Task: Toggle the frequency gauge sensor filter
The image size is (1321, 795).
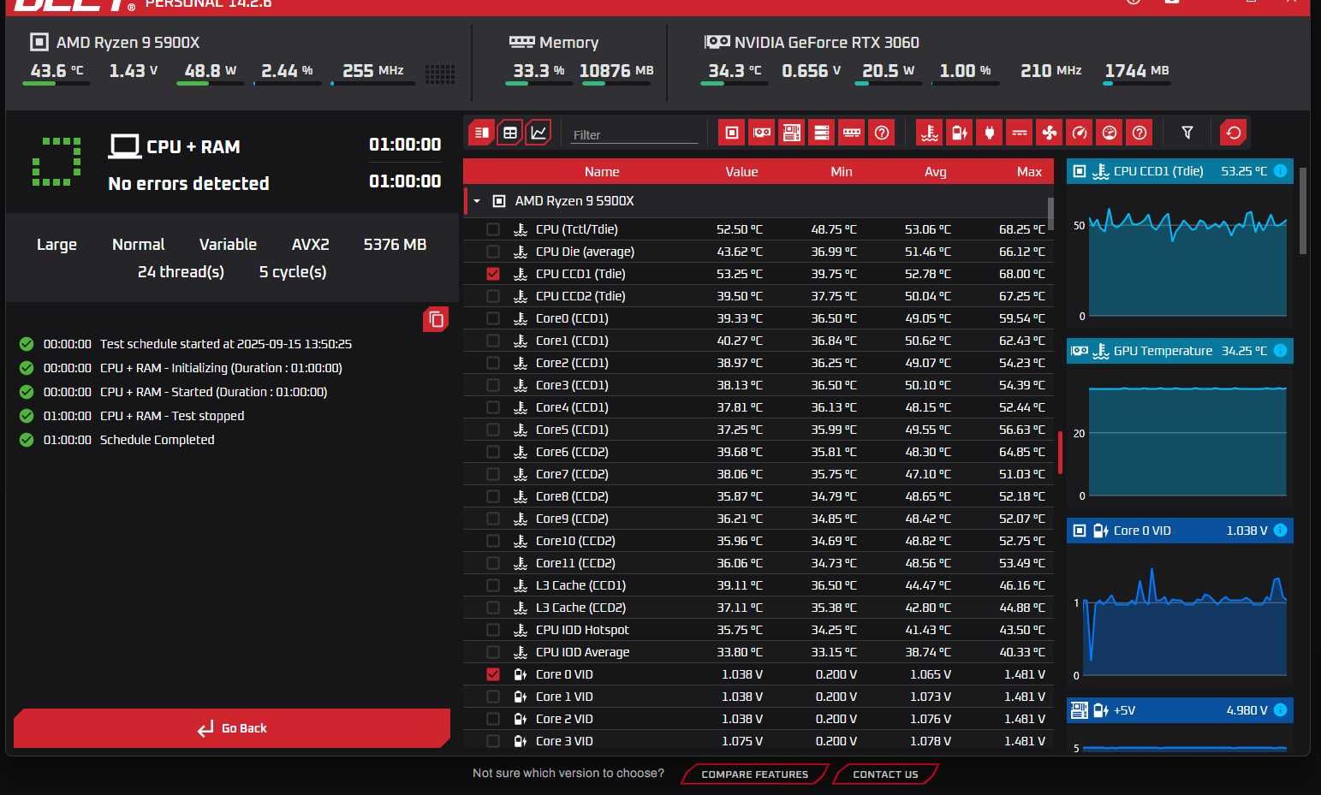Action: tap(1079, 133)
